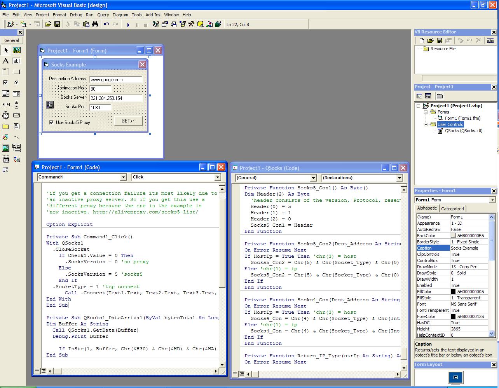Click the GET>> button on the form
Image resolution: width=499 pixels, height=388 pixels.
click(128, 121)
